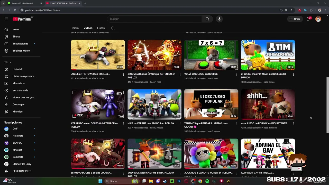
Task: Open options menu for JUGUÉ a THE TOWER
Action: tap(123, 74)
